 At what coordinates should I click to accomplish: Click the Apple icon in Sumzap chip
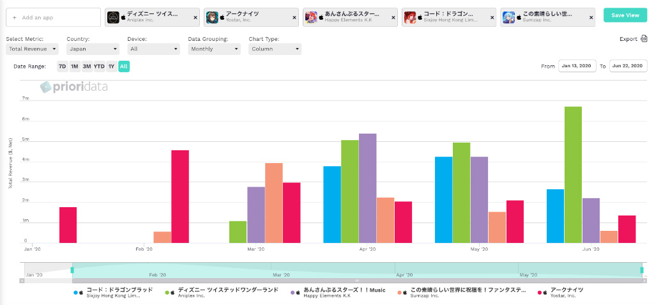(519, 17)
